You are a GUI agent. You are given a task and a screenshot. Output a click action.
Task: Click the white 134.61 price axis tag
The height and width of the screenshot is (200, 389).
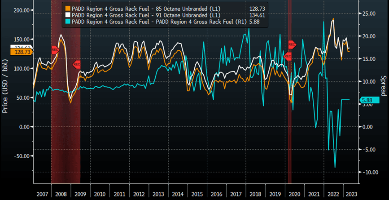pos(21,47)
